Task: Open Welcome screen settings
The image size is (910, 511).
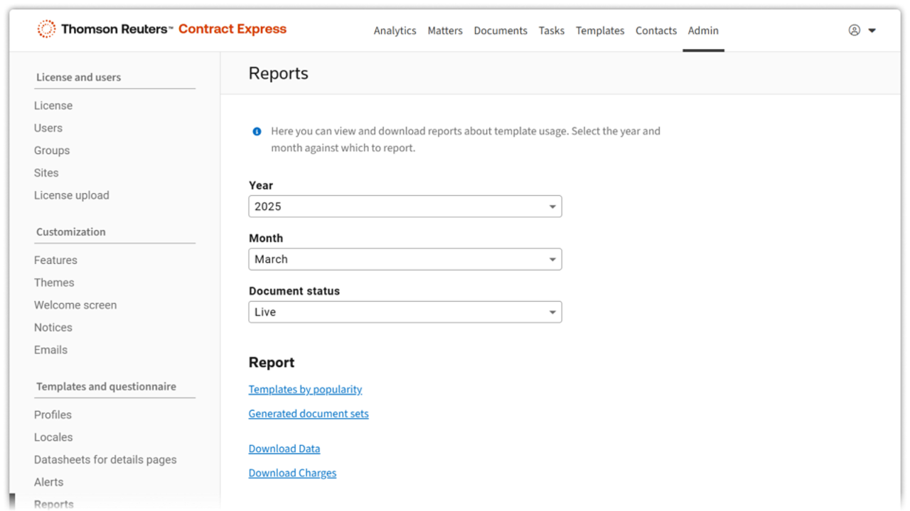Action: coord(75,305)
